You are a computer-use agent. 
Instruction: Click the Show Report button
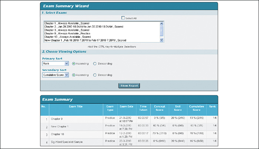(x=129, y=86)
